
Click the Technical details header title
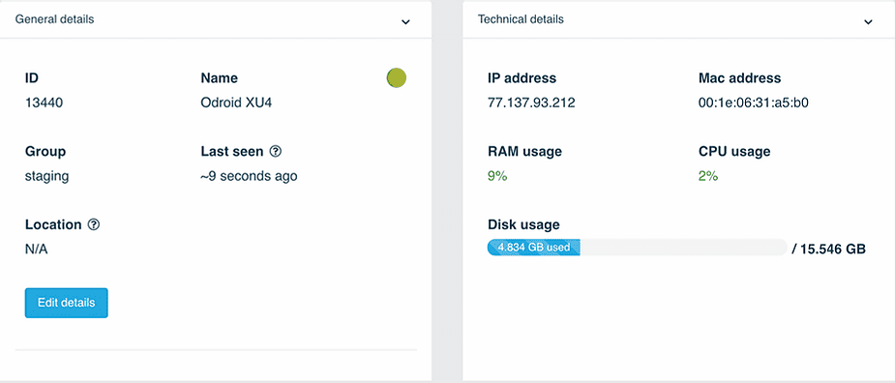coord(521,18)
